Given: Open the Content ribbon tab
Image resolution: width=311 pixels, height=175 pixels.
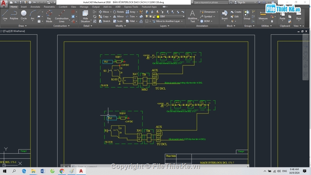Looking at the screenshot, I should pos(63,7).
